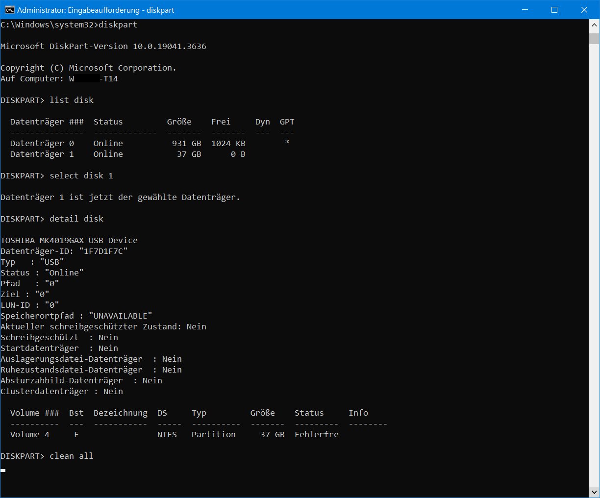Click the window title 'Administrator: Eingabeaufforderung - diskpart'
600x498 pixels.
[x=96, y=10]
